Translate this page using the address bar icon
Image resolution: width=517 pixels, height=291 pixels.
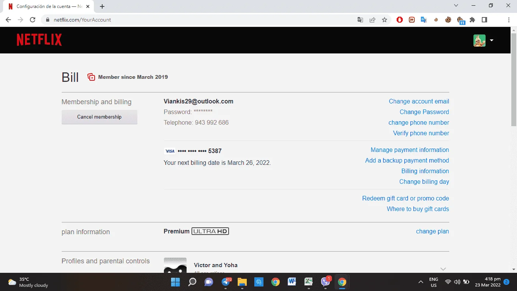pos(360,20)
